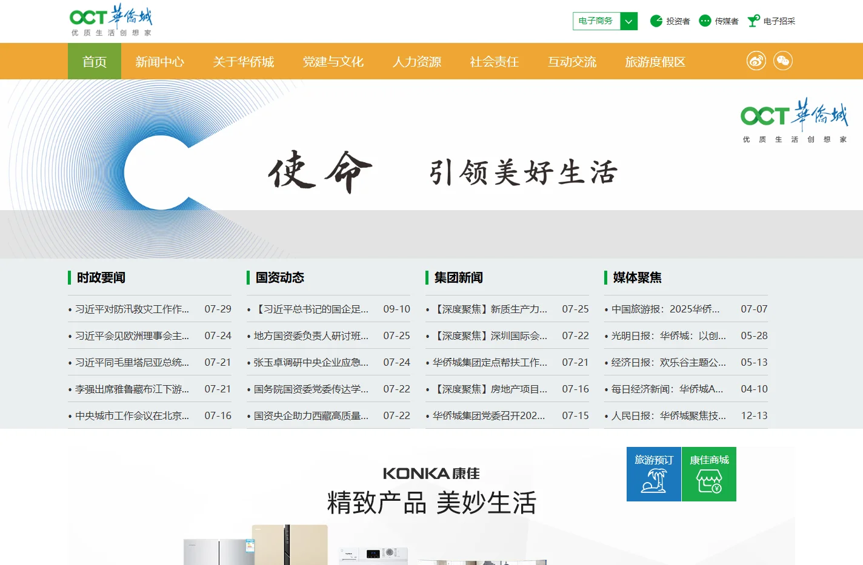
Task: Open news 国务院国资委党委传达学...
Action: pos(311,389)
